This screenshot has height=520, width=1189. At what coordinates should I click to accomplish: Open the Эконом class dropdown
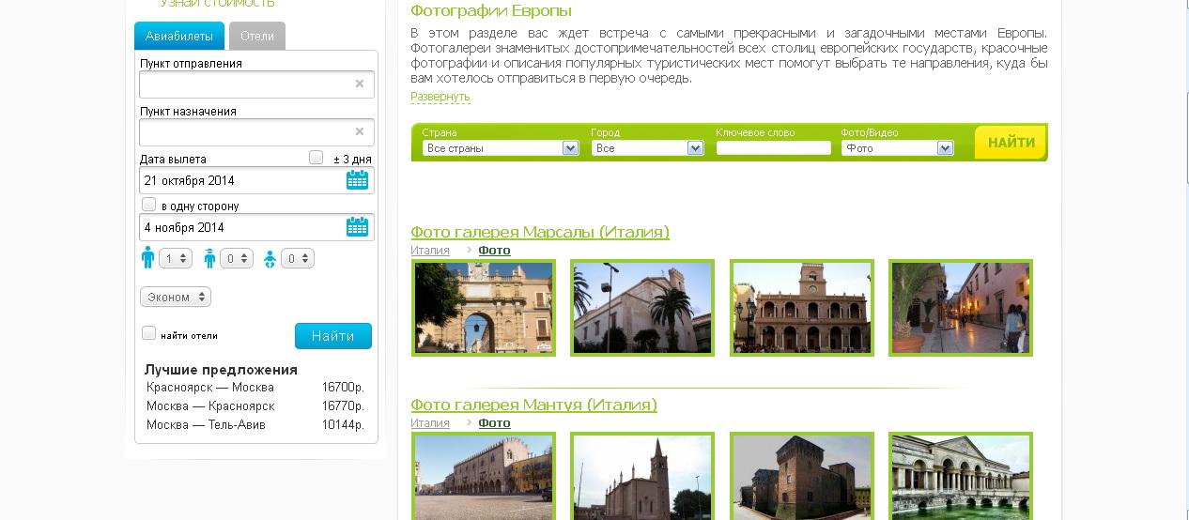[x=176, y=297]
